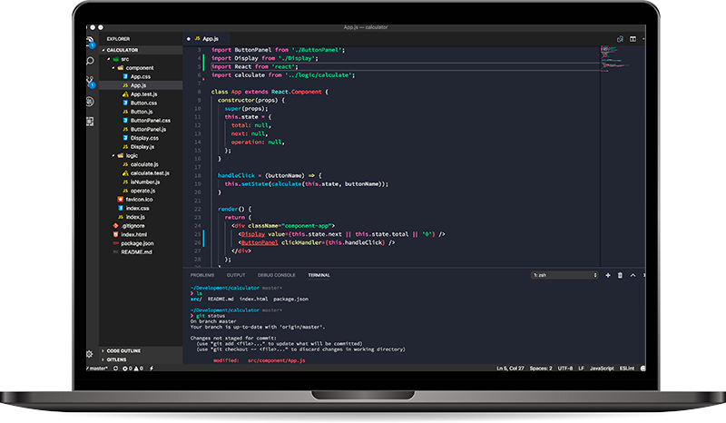The image size is (726, 423).
Task: Open README.md file
Action: [141, 252]
